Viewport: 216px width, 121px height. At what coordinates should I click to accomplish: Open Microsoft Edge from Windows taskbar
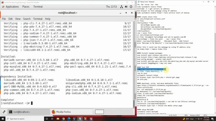tap(69, 119)
